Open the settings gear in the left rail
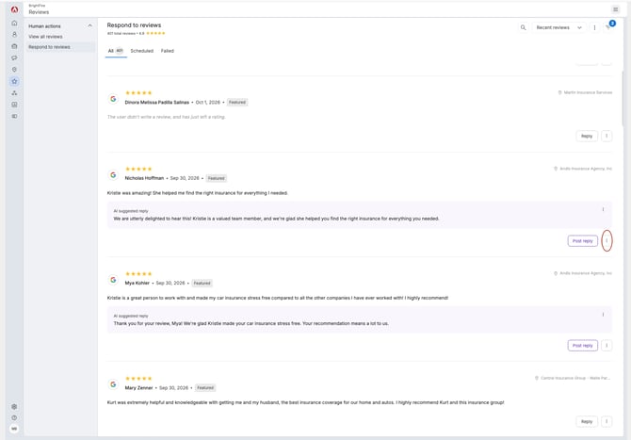The image size is (631, 440). click(14, 407)
